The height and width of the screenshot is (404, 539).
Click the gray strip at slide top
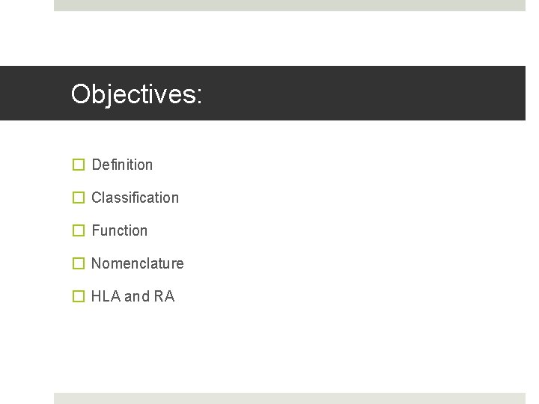pos(289,5)
